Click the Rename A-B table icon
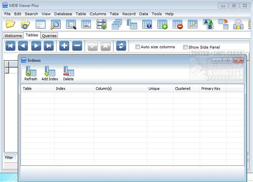 (x=208, y=24)
